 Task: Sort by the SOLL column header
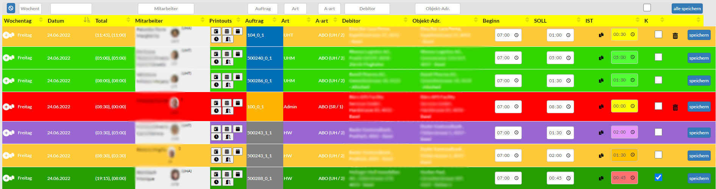540,21
